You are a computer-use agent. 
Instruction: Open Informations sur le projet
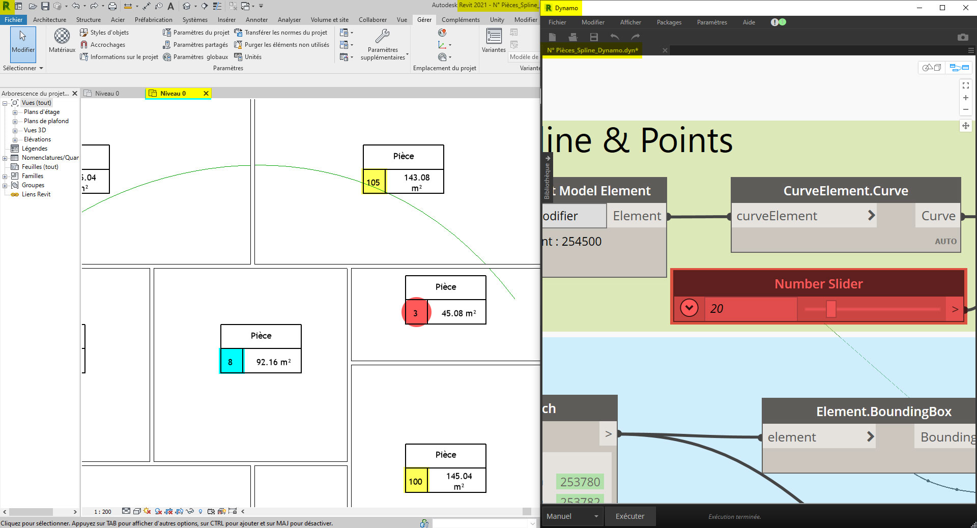click(x=119, y=57)
